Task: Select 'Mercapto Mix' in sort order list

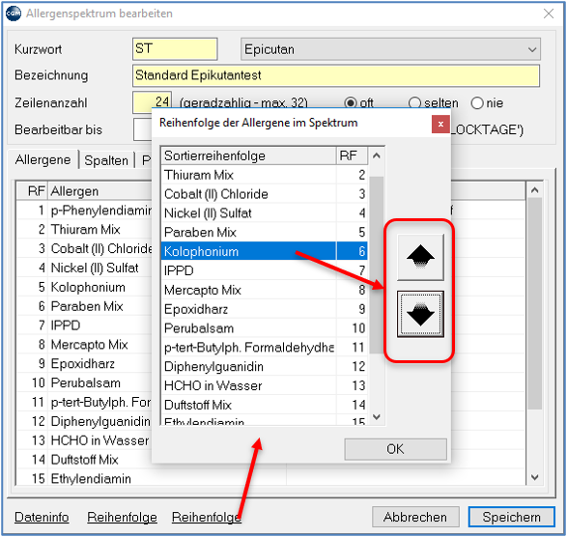Action: (265, 290)
